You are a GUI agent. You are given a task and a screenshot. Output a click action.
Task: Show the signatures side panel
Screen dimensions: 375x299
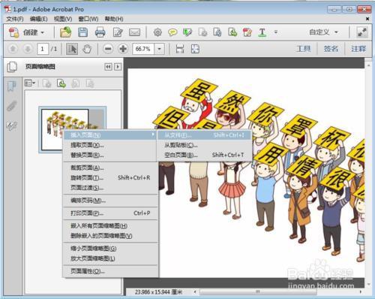pos(11,125)
